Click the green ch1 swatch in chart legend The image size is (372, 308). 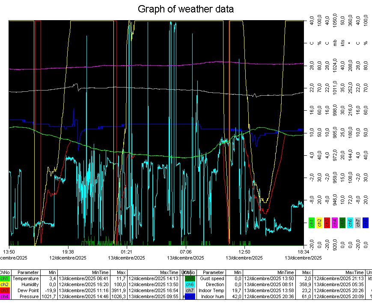point(312,222)
